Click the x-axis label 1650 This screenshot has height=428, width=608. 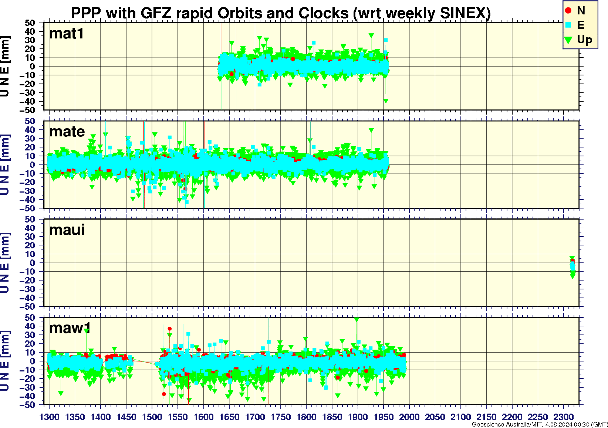(229, 417)
